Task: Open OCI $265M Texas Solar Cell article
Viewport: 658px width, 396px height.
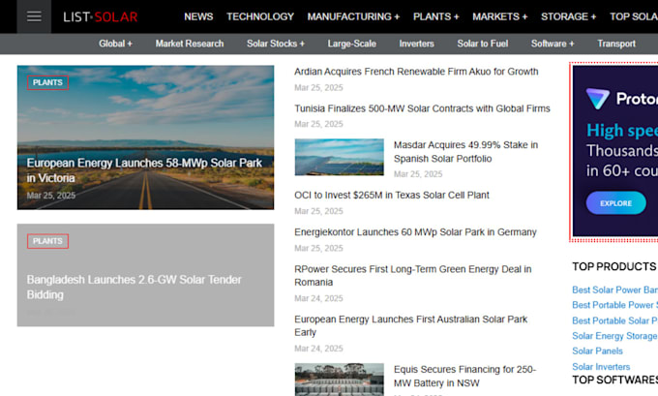Action: [392, 196]
